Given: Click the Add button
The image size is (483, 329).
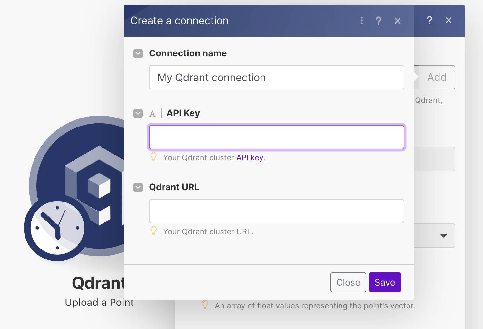Looking at the screenshot, I should click(x=437, y=77).
